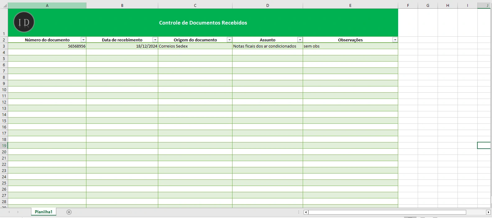Select column F header

408,6
